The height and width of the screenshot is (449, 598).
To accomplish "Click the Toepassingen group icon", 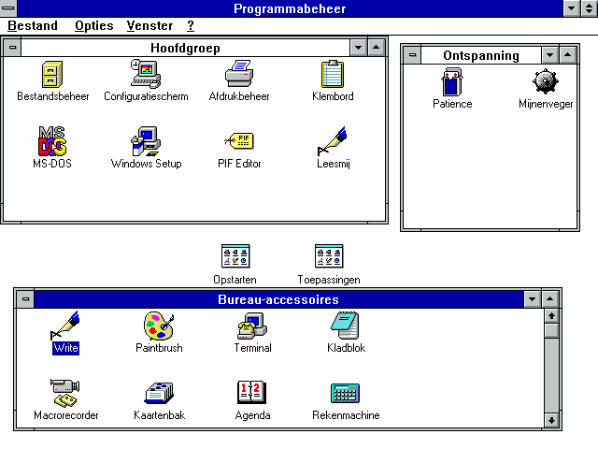I will tap(329, 256).
